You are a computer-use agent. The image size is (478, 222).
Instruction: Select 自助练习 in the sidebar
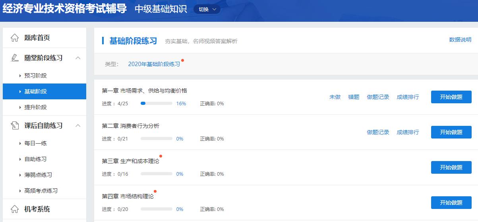(x=35, y=159)
